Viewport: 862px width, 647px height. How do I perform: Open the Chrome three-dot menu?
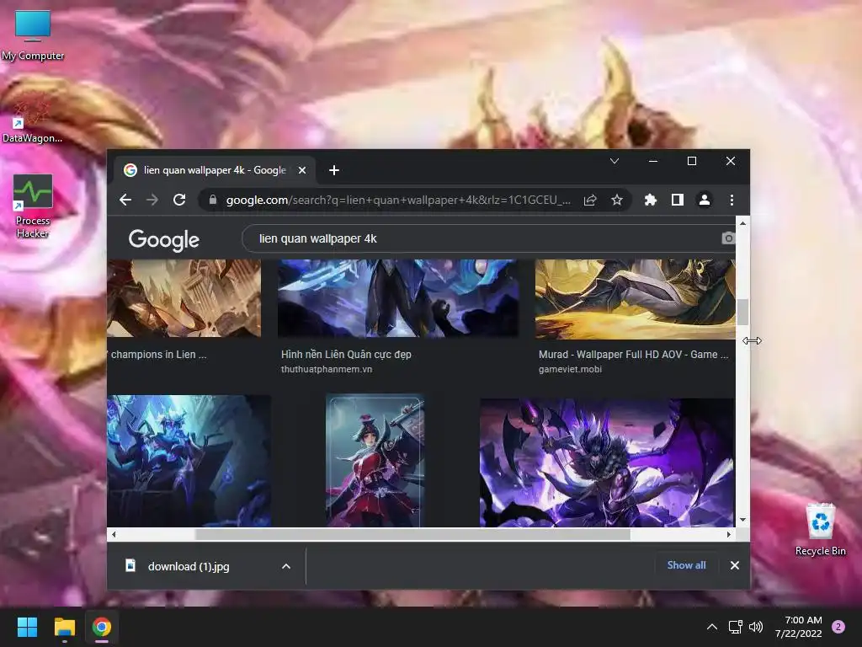coord(732,200)
